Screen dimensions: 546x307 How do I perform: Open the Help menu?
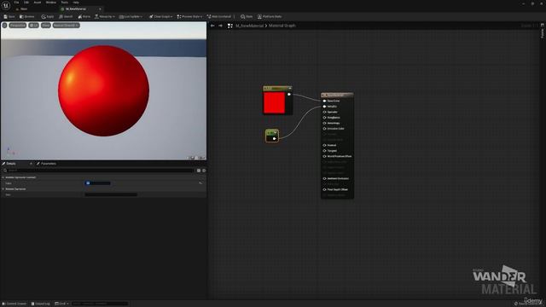point(76,3)
